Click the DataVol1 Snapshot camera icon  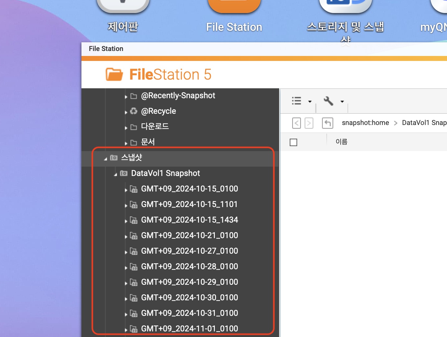pyautogui.click(x=124, y=173)
